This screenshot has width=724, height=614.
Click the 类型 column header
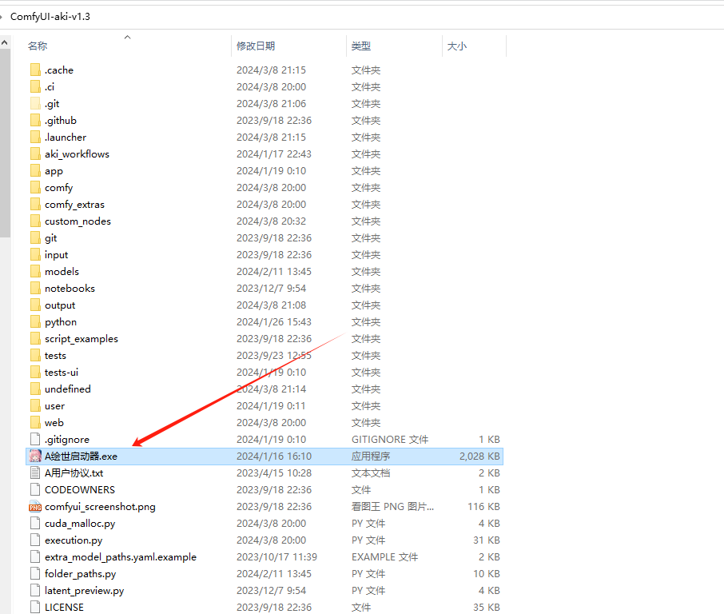(x=360, y=46)
